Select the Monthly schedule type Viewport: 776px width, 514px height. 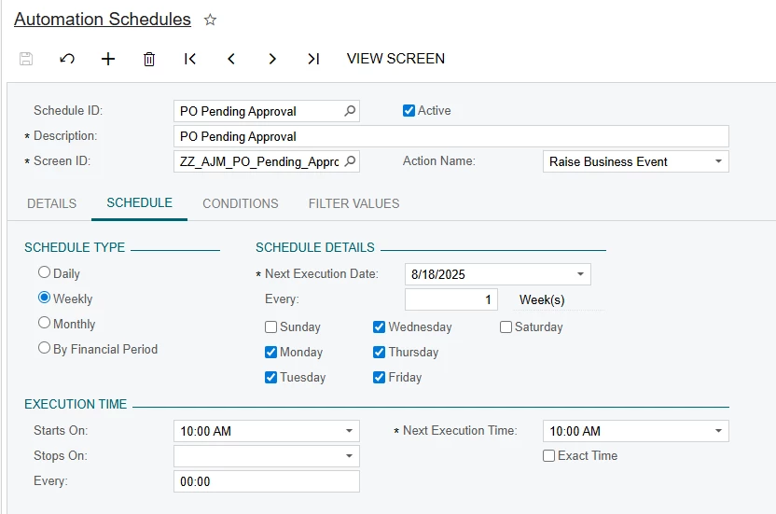tap(45, 323)
